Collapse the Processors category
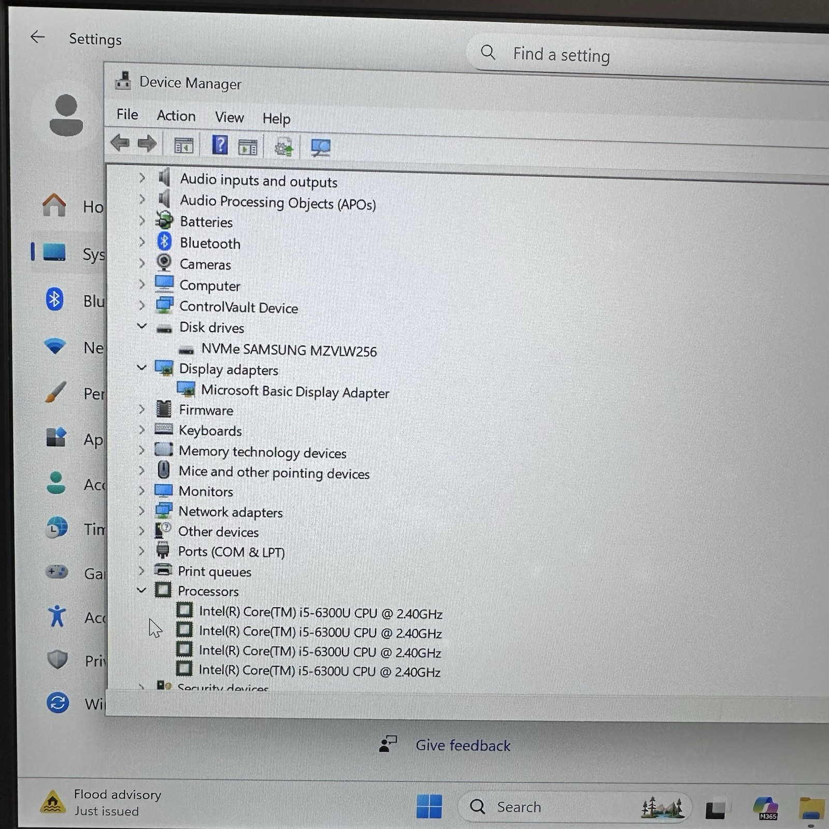Image resolution: width=829 pixels, height=829 pixels. (141, 590)
